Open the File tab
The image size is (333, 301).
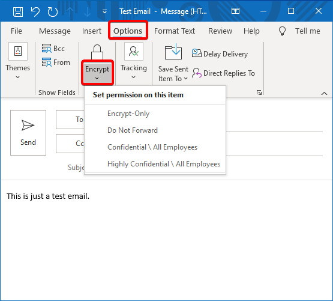[16, 31]
